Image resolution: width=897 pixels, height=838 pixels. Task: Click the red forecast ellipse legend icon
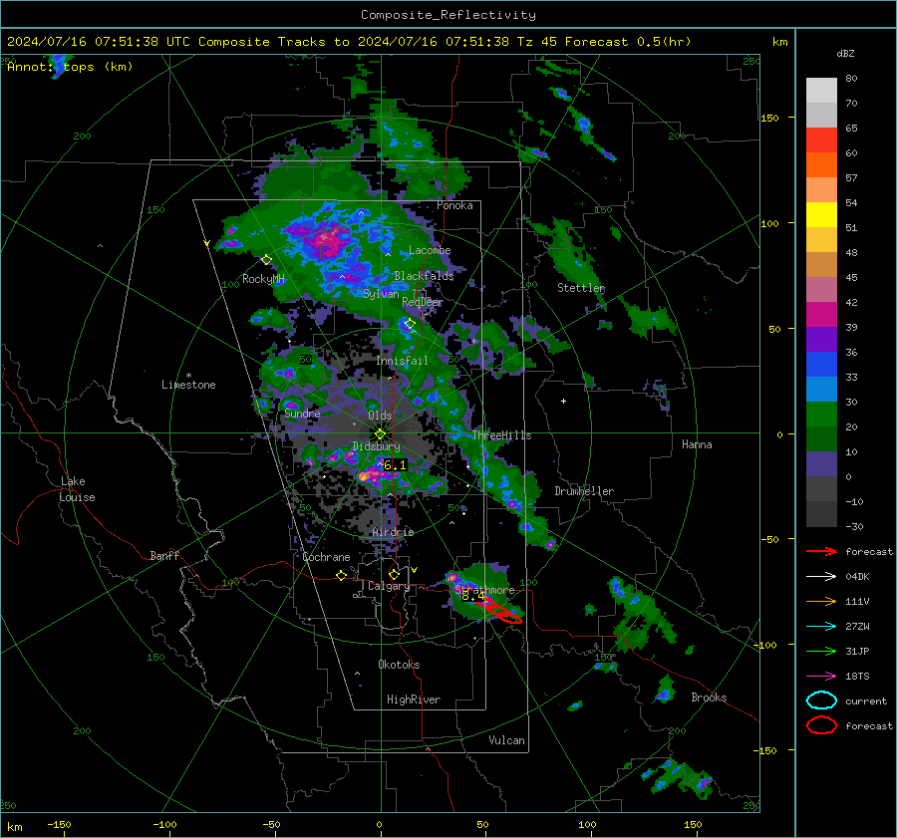coord(821,725)
